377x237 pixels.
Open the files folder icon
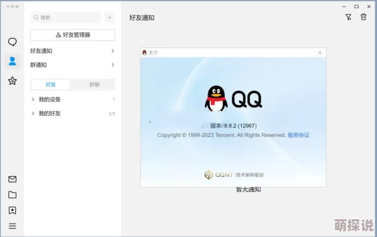click(x=12, y=195)
